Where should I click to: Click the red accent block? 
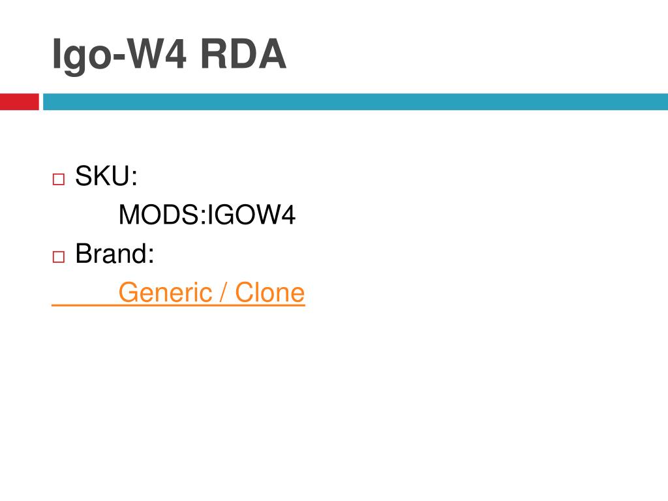click(x=19, y=102)
